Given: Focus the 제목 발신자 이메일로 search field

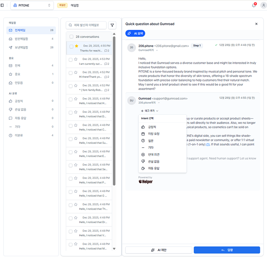Looking at the screenshot, I should [86, 25].
